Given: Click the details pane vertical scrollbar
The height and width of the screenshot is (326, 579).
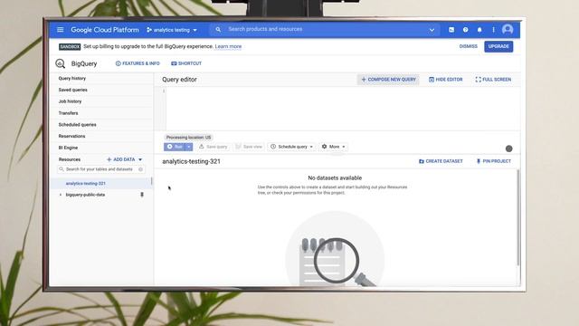Looking at the screenshot, I should tap(518, 217).
